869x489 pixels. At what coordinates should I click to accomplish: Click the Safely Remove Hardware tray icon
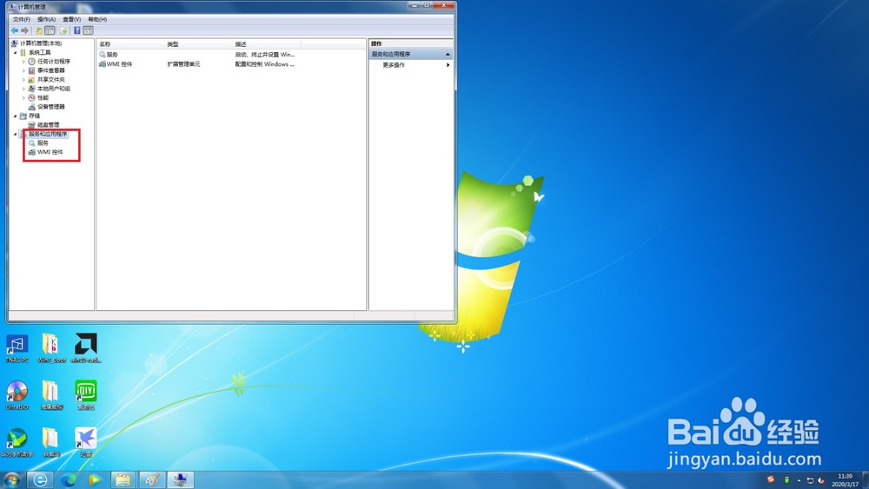tap(786, 479)
